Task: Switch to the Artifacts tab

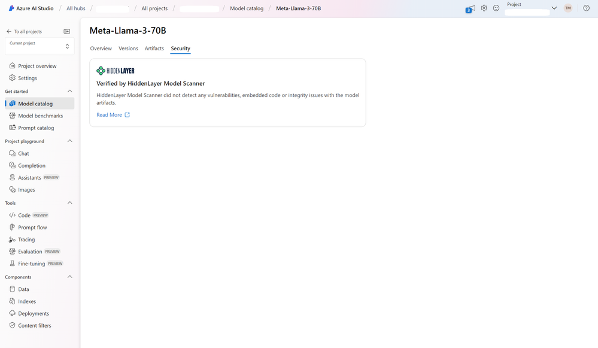Action: point(154,49)
